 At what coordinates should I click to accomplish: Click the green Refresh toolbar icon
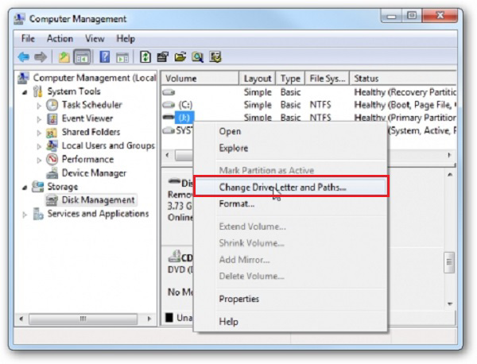pos(146,56)
